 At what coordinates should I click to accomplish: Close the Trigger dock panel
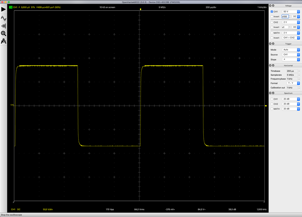[x=270, y=44]
